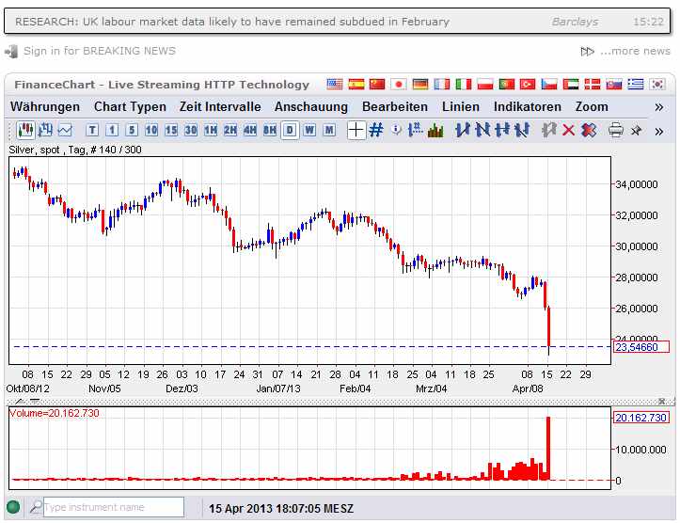Select the first line drawing tool icon

tap(463, 130)
